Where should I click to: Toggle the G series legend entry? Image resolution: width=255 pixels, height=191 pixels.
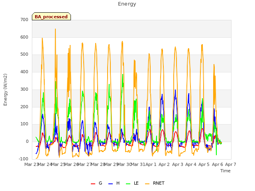pos(96,183)
